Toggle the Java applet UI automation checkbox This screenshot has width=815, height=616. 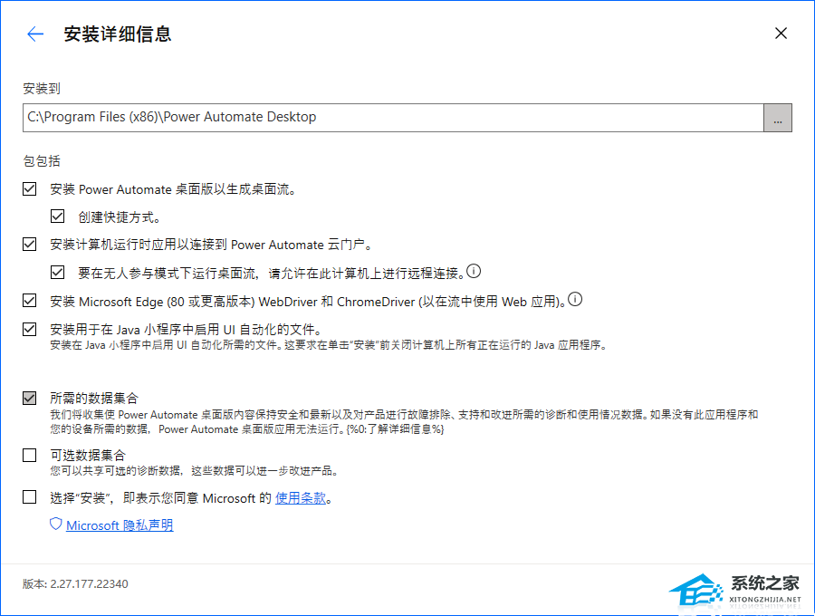point(30,329)
